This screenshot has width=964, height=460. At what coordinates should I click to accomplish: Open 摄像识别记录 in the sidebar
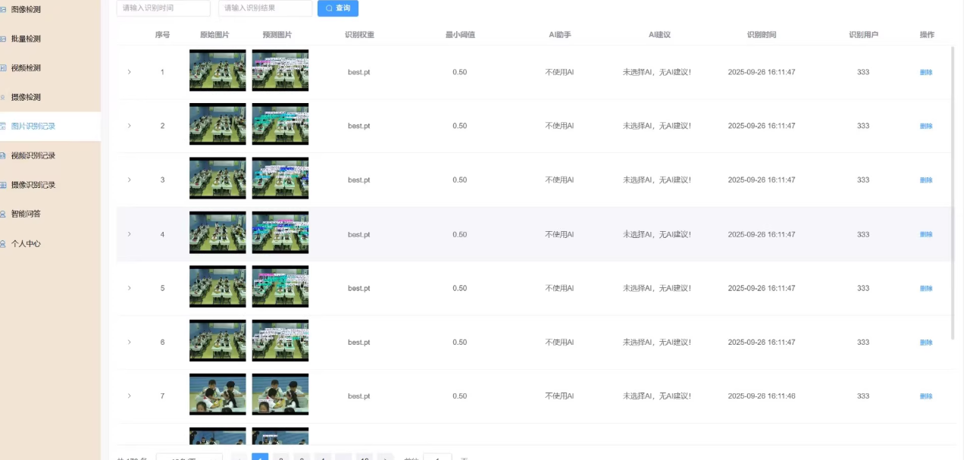tap(33, 185)
